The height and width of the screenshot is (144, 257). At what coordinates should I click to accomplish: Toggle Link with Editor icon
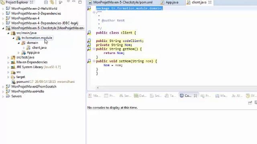coord(52,2)
